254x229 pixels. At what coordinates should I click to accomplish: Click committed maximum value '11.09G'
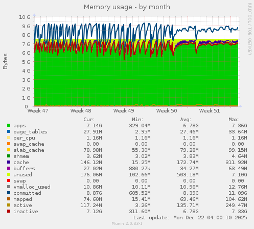pos(238,193)
